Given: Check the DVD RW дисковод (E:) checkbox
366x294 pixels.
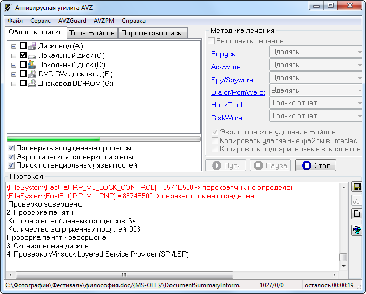Looking at the screenshot, I should click(x=23, y=73).
